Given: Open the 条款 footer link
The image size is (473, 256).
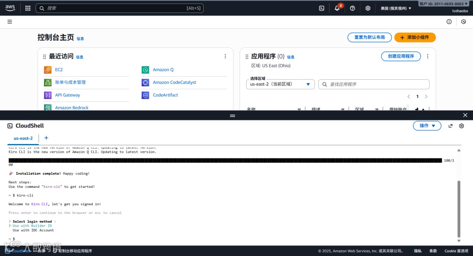Looking at the screenshot, I should [433, 251].
